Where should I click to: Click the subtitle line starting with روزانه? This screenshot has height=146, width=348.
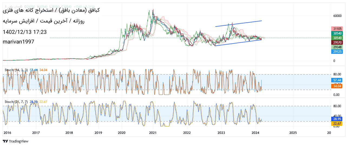click(44, 21)
